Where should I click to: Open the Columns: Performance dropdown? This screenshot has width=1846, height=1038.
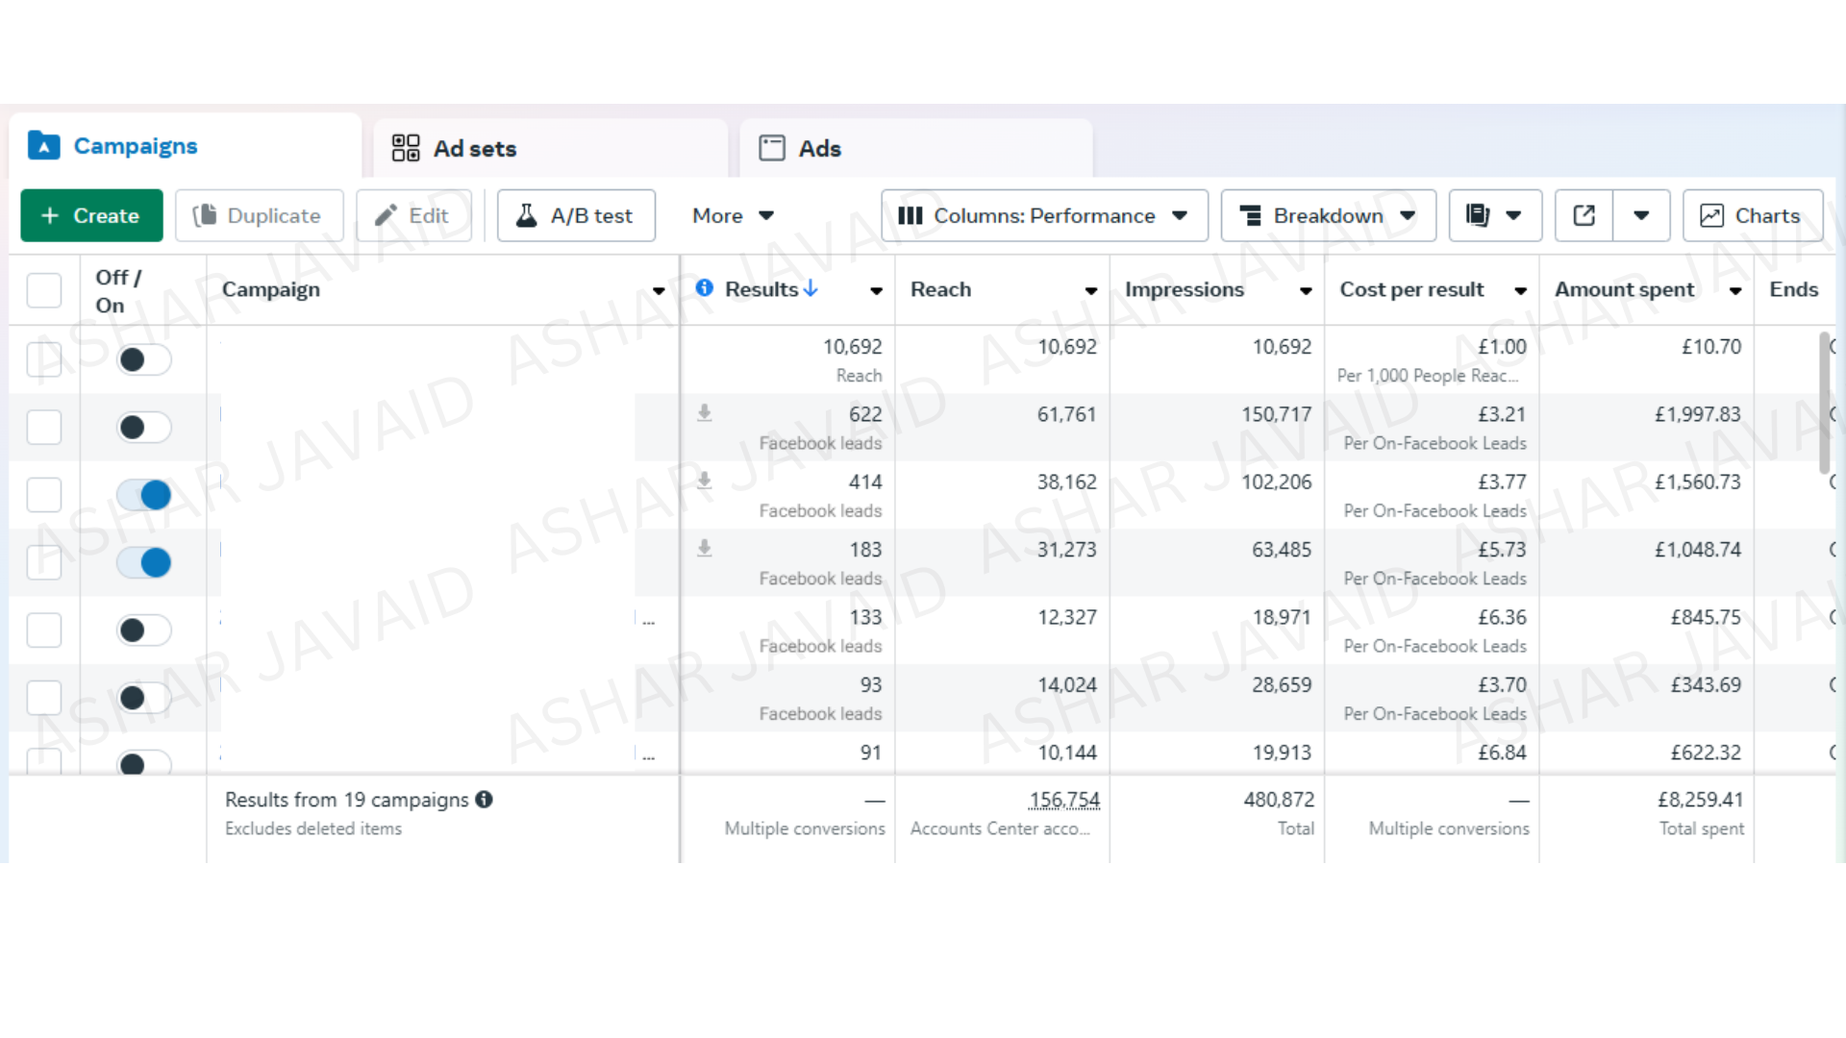click(1043, 215)
